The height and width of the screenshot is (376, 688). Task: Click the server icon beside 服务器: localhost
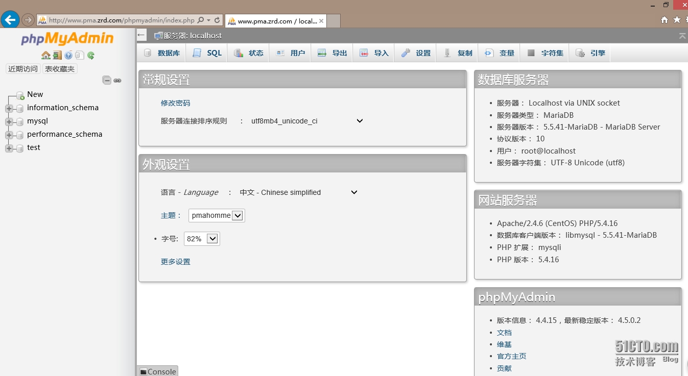pyautogui.click(x=158, y=36)
